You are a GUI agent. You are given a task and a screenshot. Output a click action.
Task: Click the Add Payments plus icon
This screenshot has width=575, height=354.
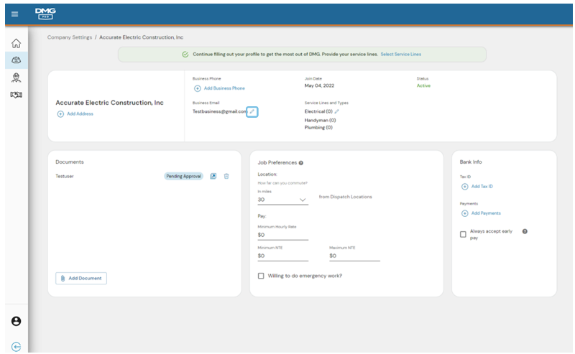click(464, 213)
